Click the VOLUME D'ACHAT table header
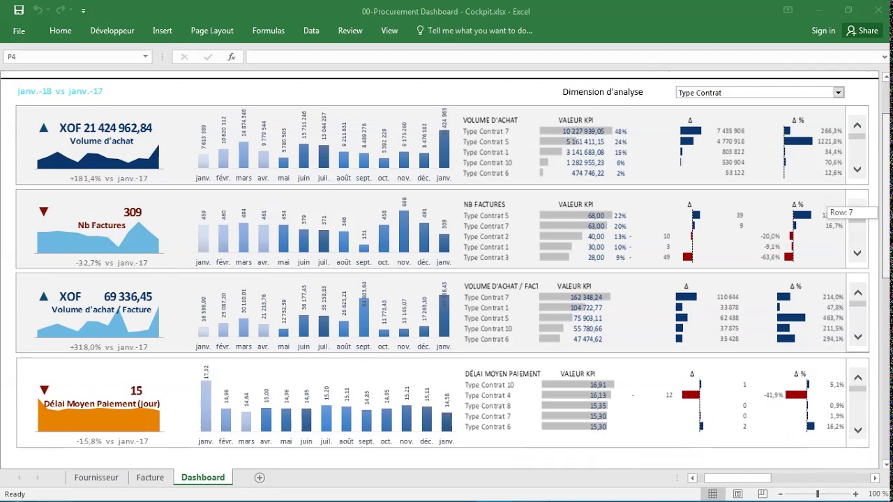 [x=490, y=121]
